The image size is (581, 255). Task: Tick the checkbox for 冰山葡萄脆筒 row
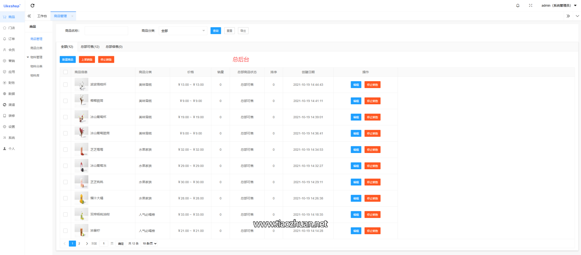pyautogui.click(x=65, y=133)
